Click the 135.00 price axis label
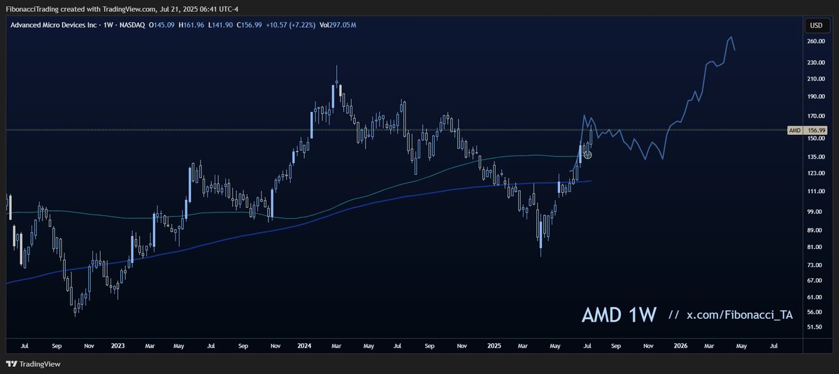The image size is (839, 374). point(816,158)
